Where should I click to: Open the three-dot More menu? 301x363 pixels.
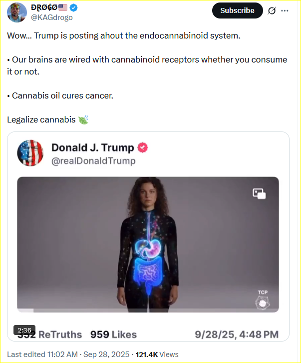[x=285, y=10]
